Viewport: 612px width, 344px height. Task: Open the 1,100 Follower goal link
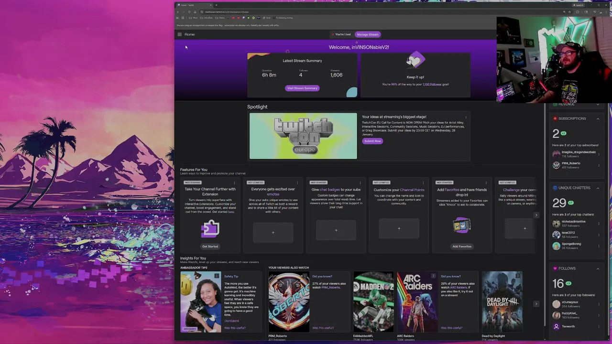tap(432, 85)
